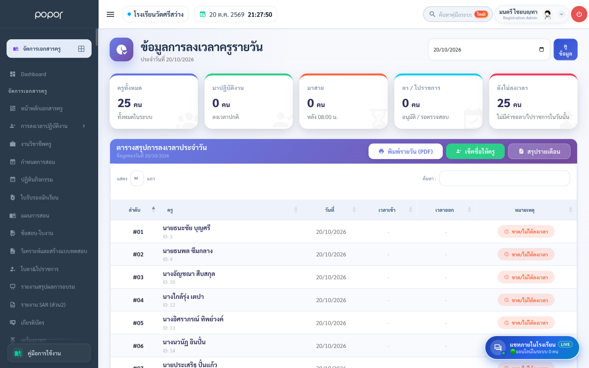
Task: Expand the การลงเวลาปฏิบัติงาน submenu
Action: [49, 126]
